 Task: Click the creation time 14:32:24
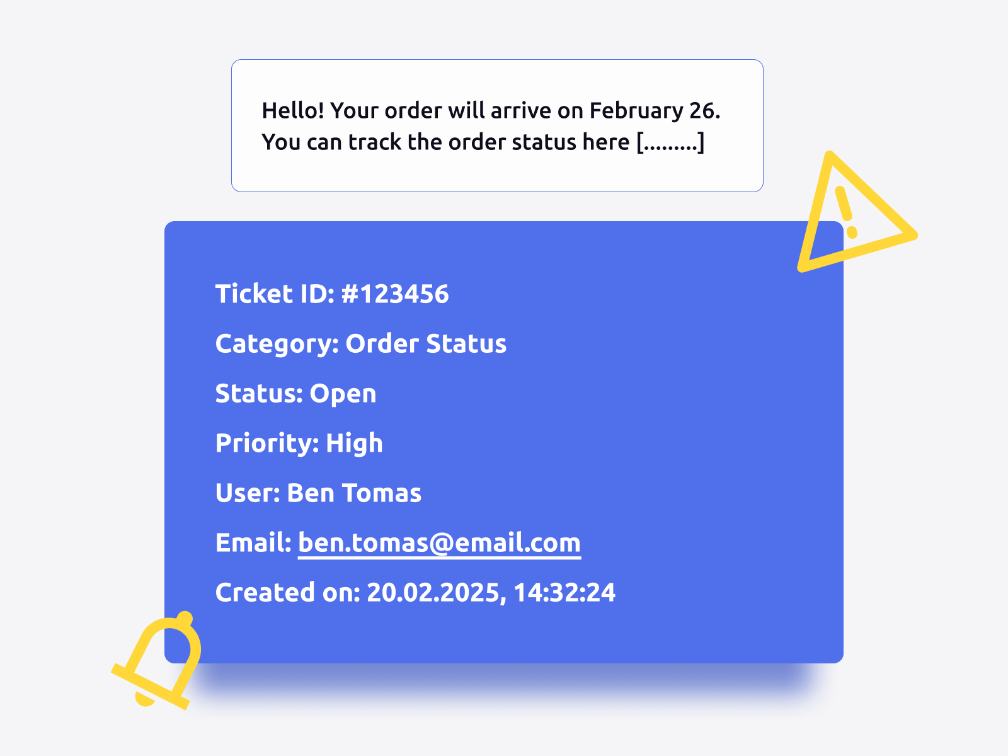tap(564, 593)
